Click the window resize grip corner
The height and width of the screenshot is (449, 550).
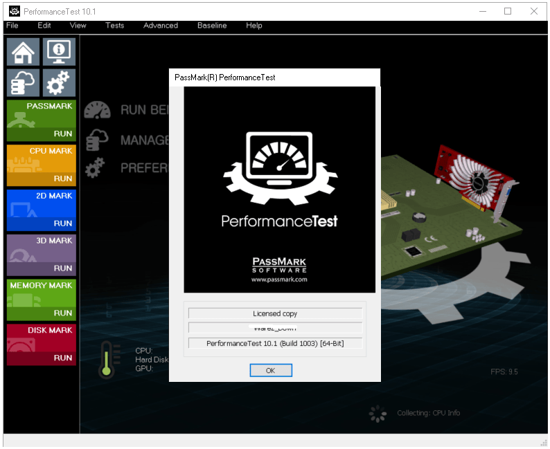point(543,443)
